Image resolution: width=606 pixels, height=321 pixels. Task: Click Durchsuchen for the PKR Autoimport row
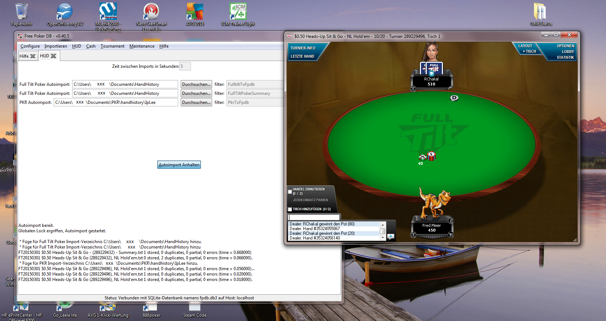tap(196, 102)
